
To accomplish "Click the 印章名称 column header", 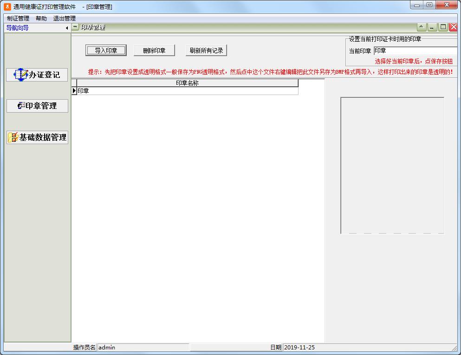I will (187, 83).
